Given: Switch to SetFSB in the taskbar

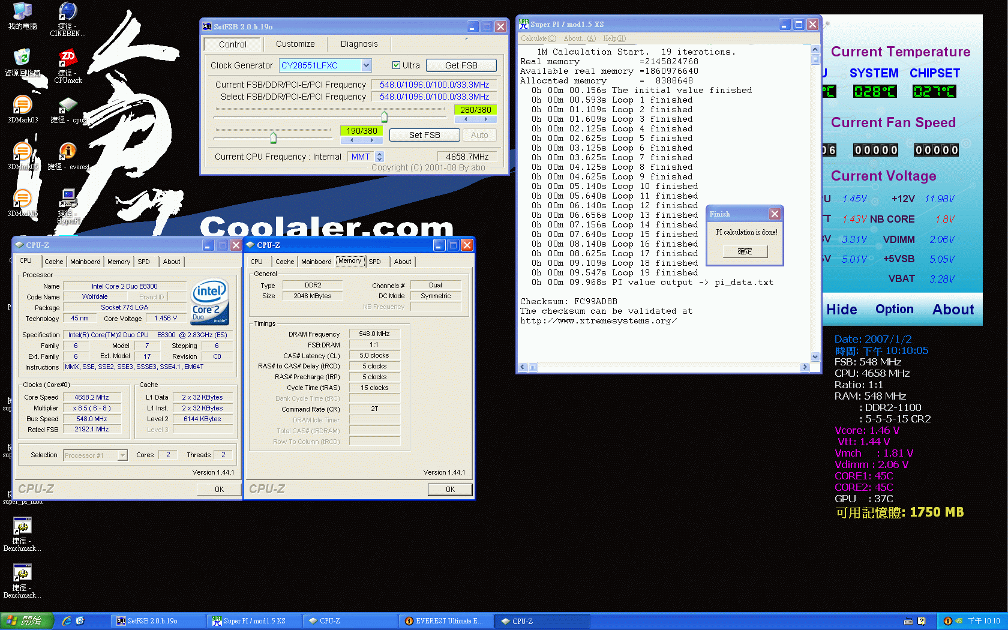Looking at the screenshot, I should click(x=158, y=621).
